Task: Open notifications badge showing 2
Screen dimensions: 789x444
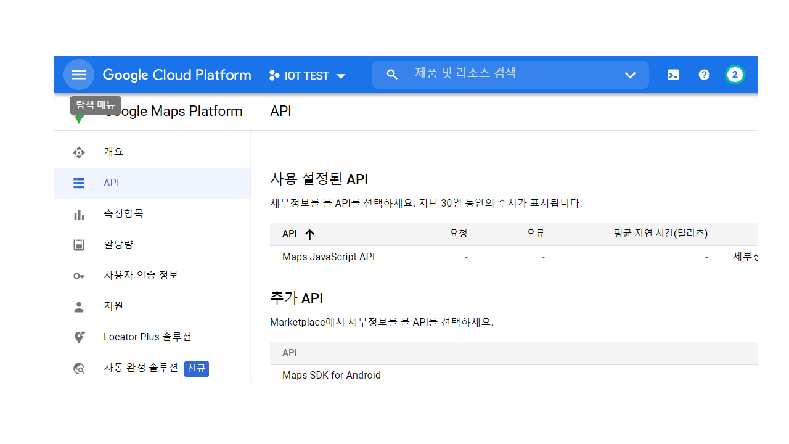Action: click(x=734, y=75)
